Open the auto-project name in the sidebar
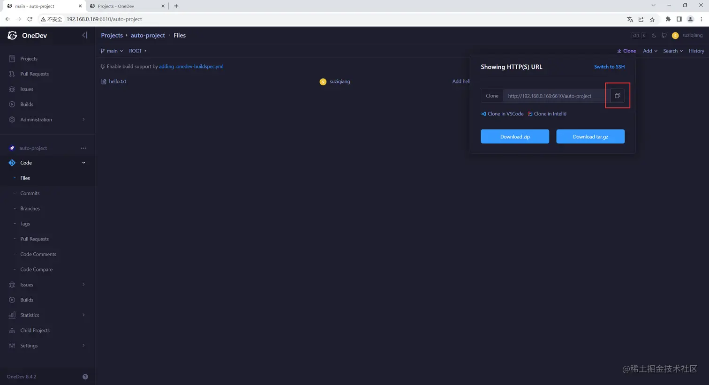Screen dimensions: 709x385 (x=33, y=148)
